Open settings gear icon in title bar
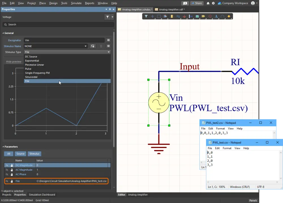The image size is (283, 203). [213, 3]
